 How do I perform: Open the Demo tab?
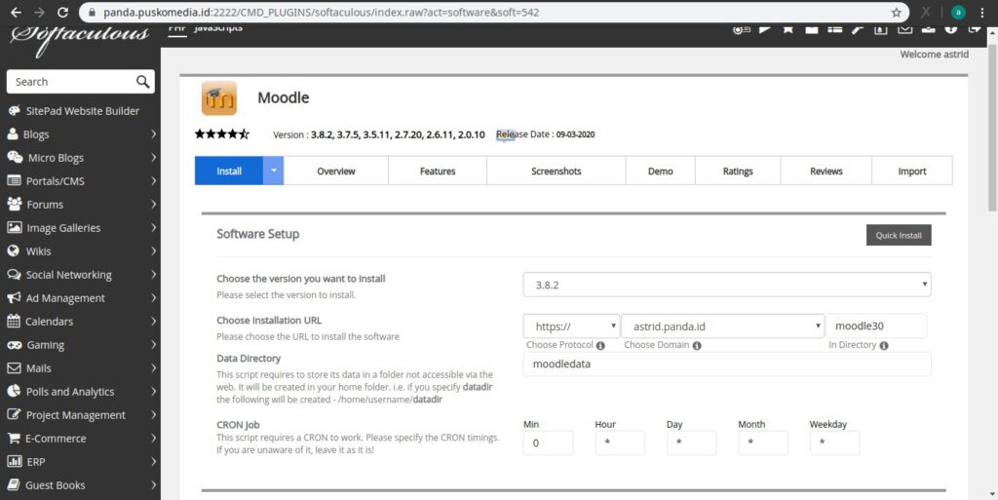click(661, 171)
